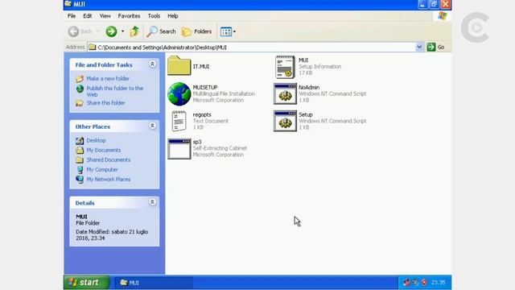This screenshot has height=290, width=515.
Task: Select the NoAdmin command script icon
Action: click(x=285, y=93)
